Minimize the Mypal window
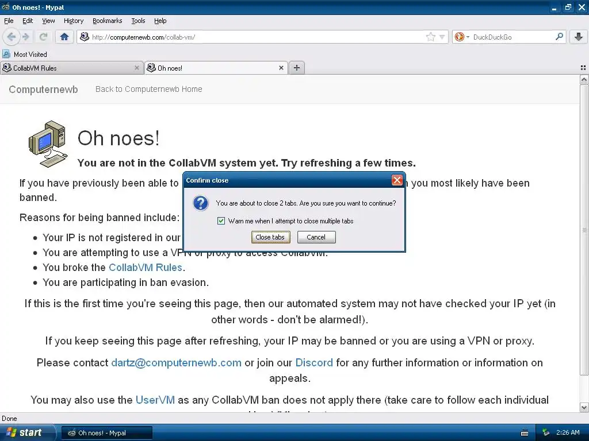589x441 pixels. tap(554, 7)
